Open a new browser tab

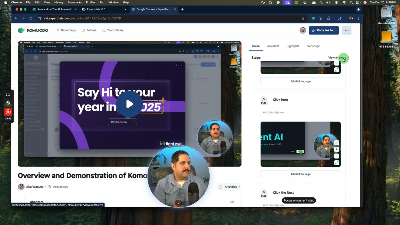tap(182, 9)
